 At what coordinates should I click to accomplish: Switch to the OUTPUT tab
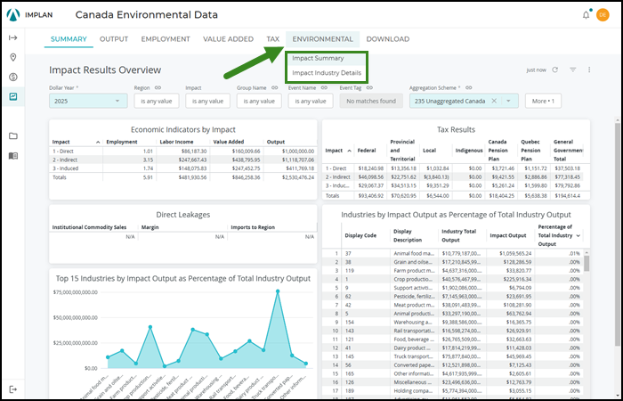coord(114,39)
